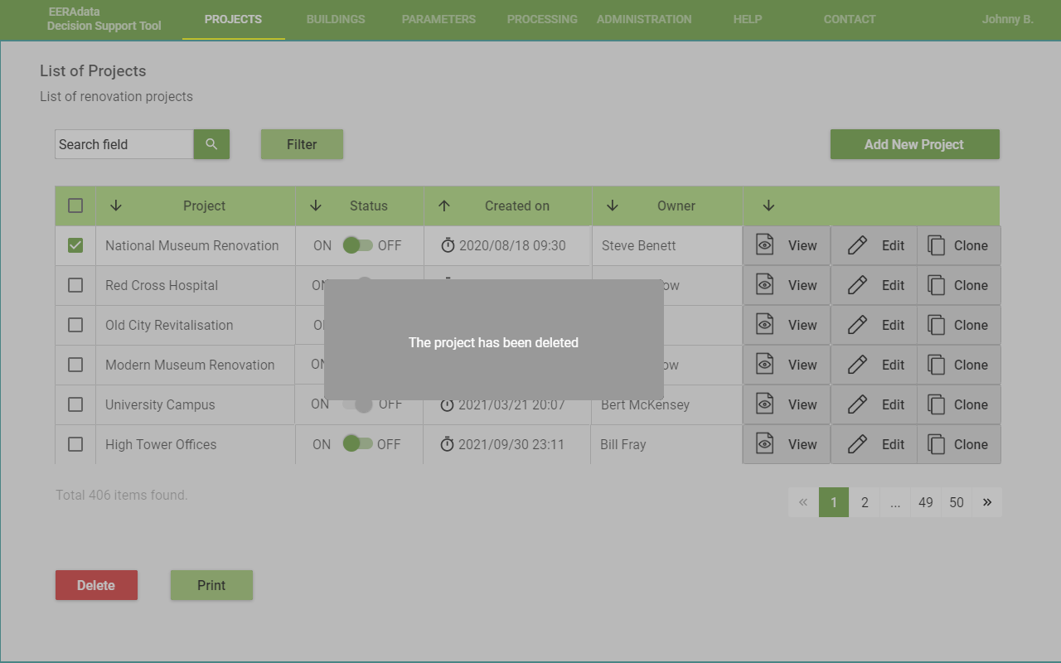Toggle the High Tower Offices status switch
1061x663 pixels.
click(357, 444)
